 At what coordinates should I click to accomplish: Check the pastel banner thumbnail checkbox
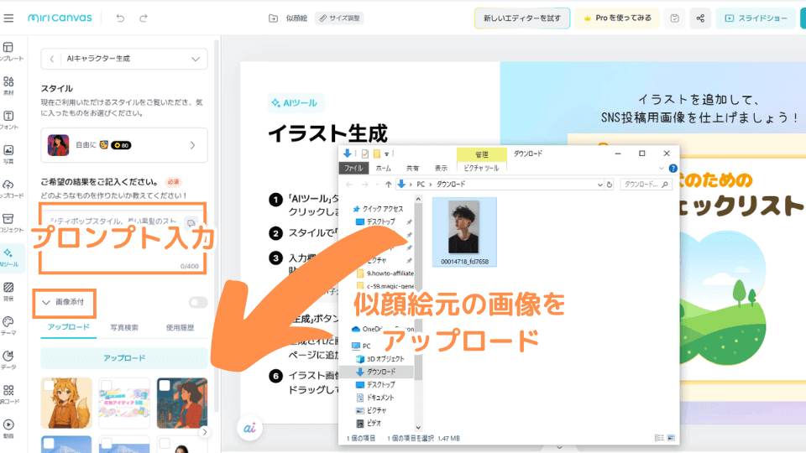pos(107,385)
